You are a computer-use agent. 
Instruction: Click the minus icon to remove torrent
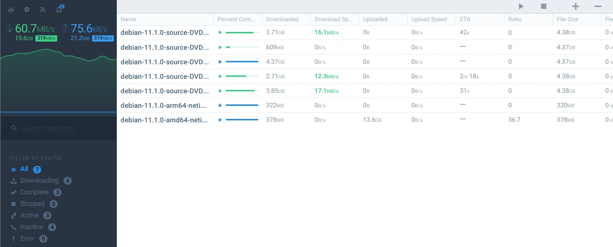click(598, 6)
